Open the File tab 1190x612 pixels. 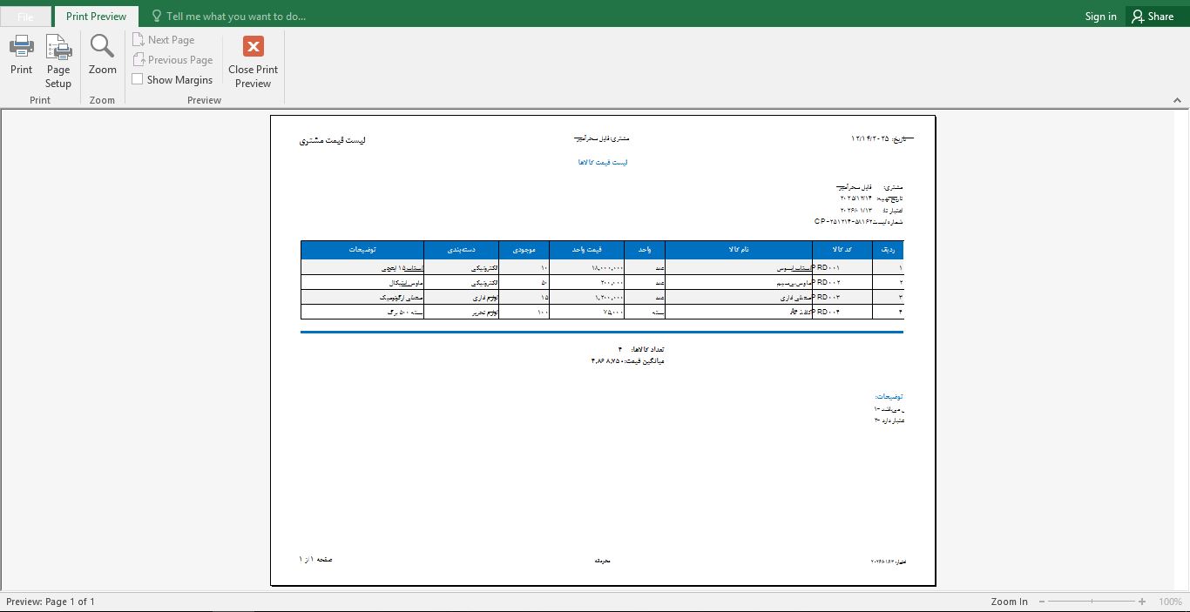coord(25,17)
